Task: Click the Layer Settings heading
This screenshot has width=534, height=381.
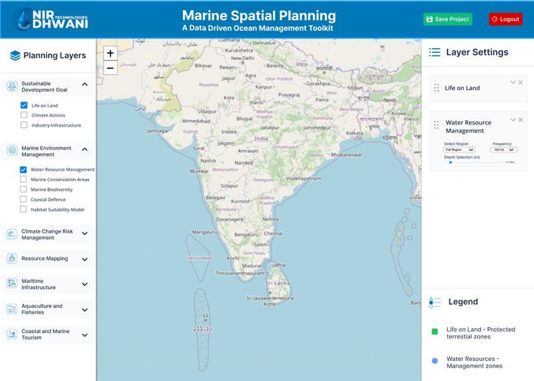Action: (477, 52)
